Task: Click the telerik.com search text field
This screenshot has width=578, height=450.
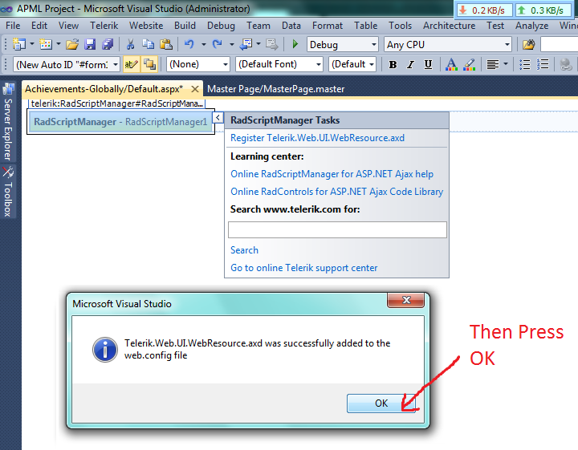Action: coord(337,229)
